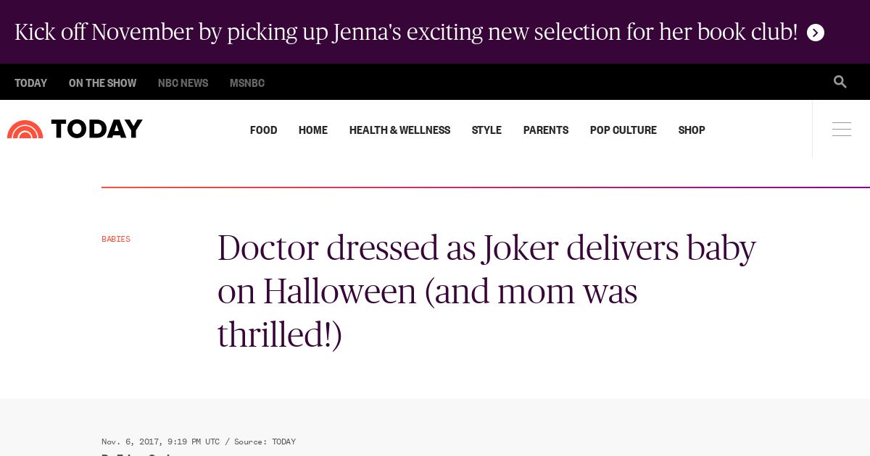The image size is (870, 456).
Task: Click the article date and source line
Action: coord(199,442)
